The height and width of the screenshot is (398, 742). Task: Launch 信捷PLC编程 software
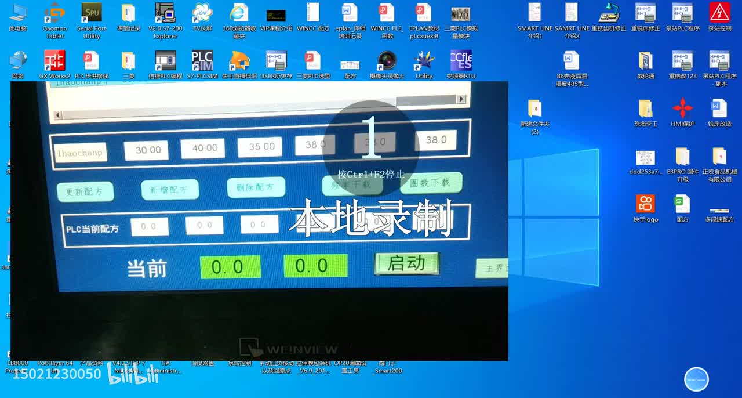point(165,64)
